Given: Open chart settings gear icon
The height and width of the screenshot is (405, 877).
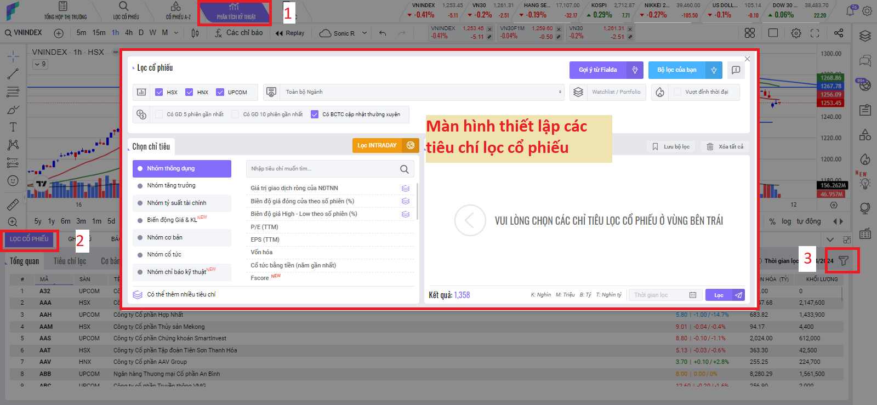Looking at the screenshot, I should 796,33.
